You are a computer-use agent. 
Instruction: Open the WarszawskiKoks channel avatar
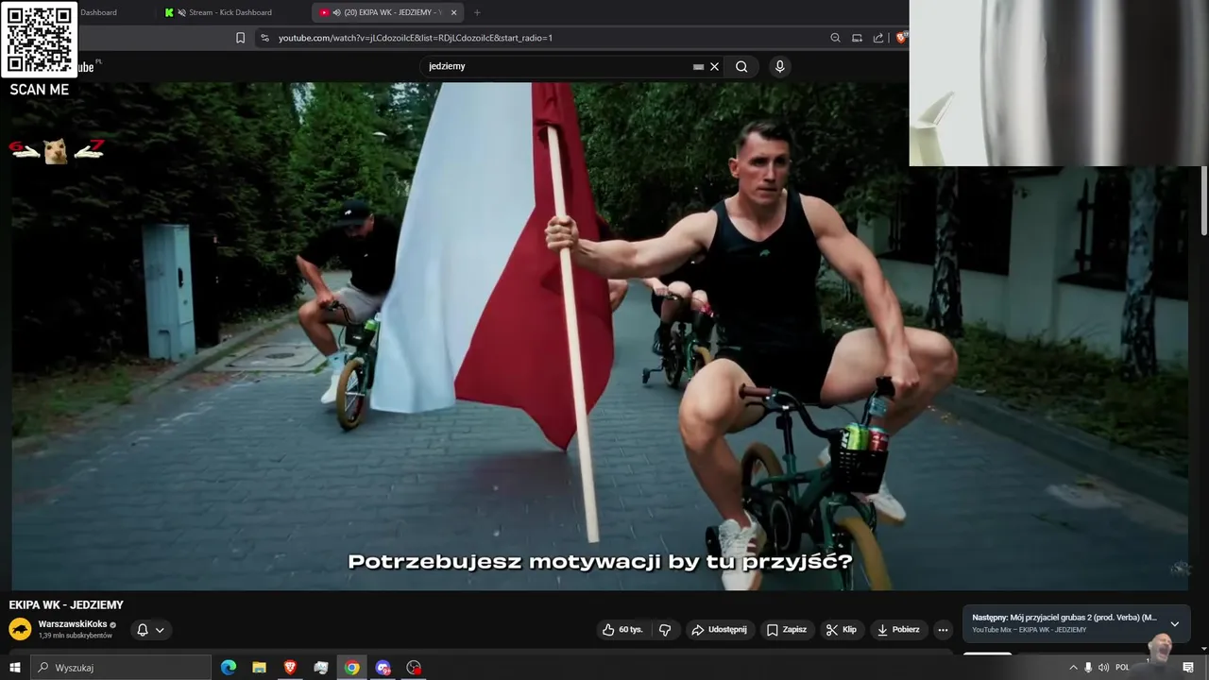[20, 629]
